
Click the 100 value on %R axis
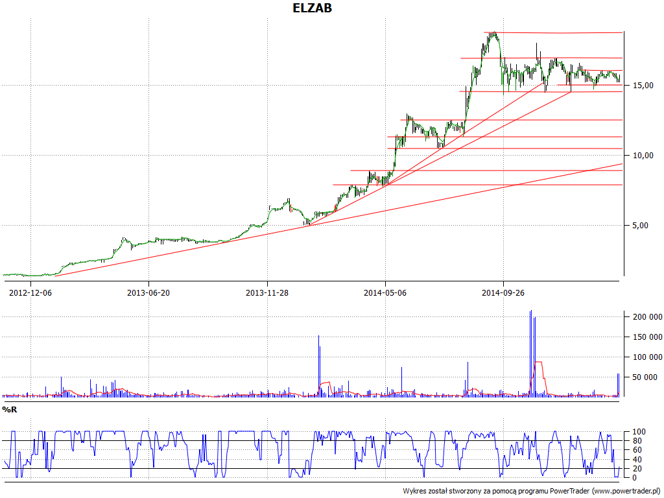[x=639, y=432]
